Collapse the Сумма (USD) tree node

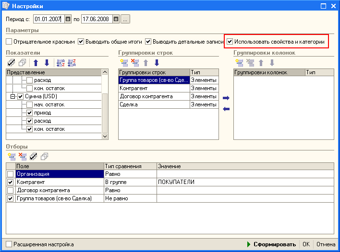coord(12,97)
